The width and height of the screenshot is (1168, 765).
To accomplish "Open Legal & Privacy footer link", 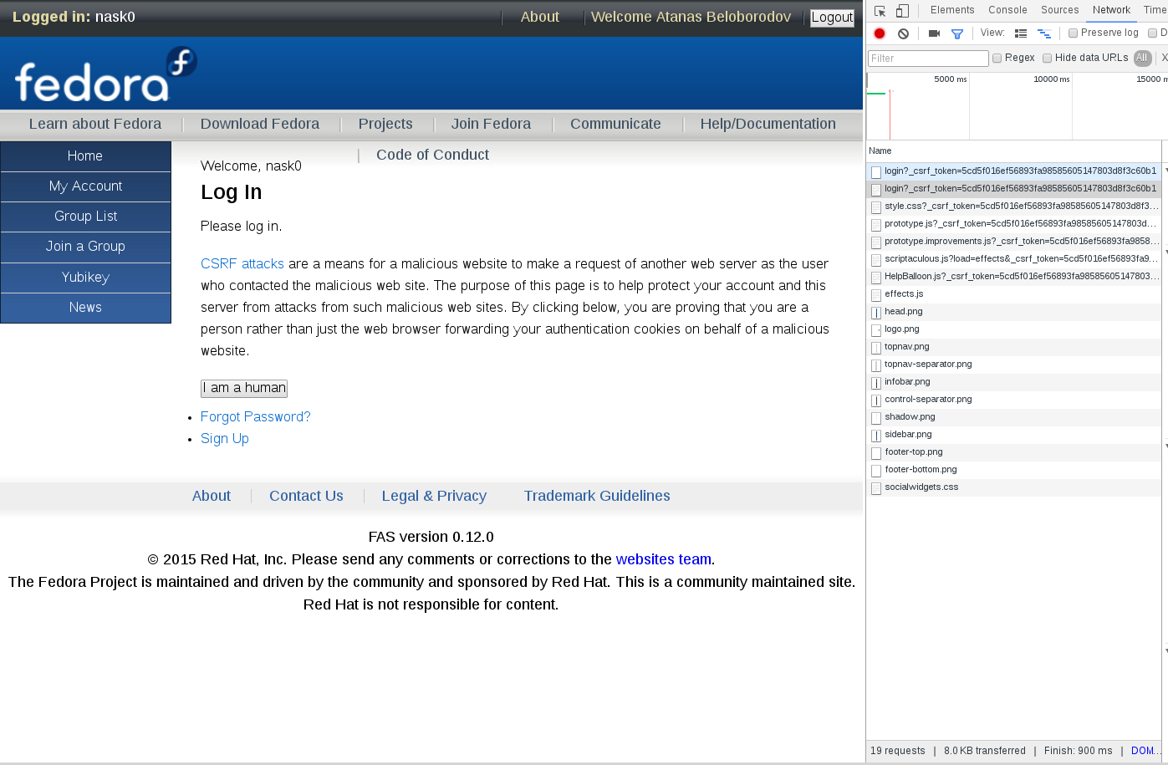I will 434,496.
